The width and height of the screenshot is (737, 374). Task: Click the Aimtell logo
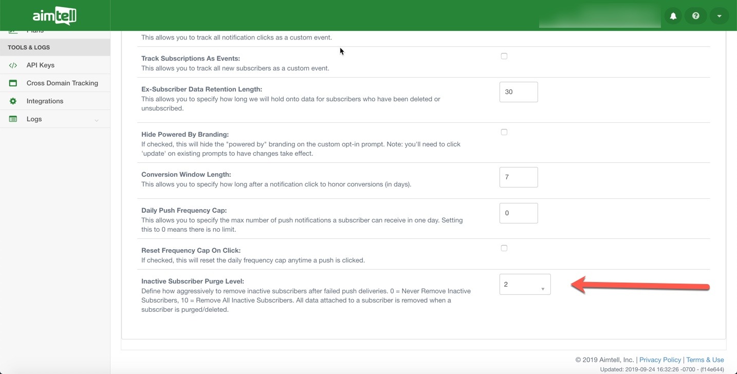click(x=54, y=16)
